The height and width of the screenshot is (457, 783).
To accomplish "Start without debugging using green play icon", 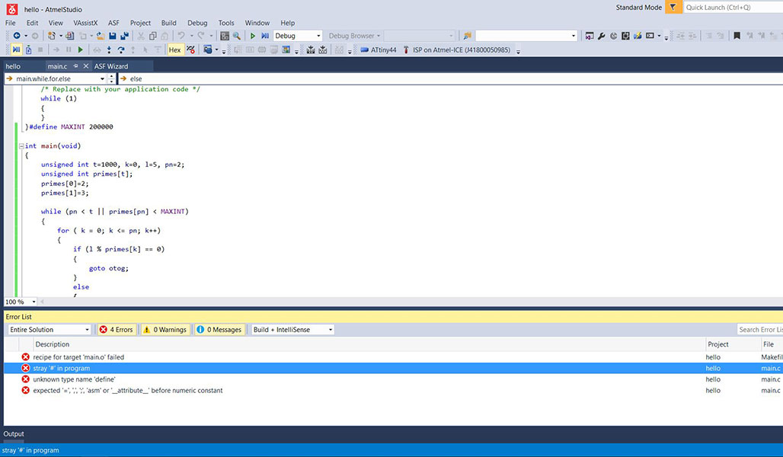I will [253, 36].
